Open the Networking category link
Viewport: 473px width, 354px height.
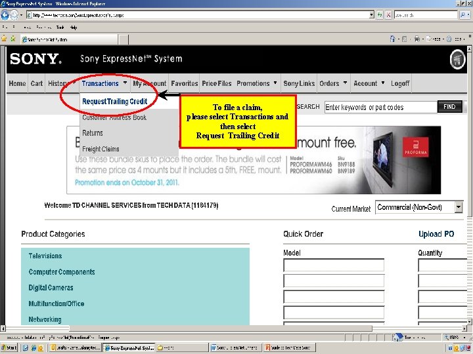tap(45, 319)
